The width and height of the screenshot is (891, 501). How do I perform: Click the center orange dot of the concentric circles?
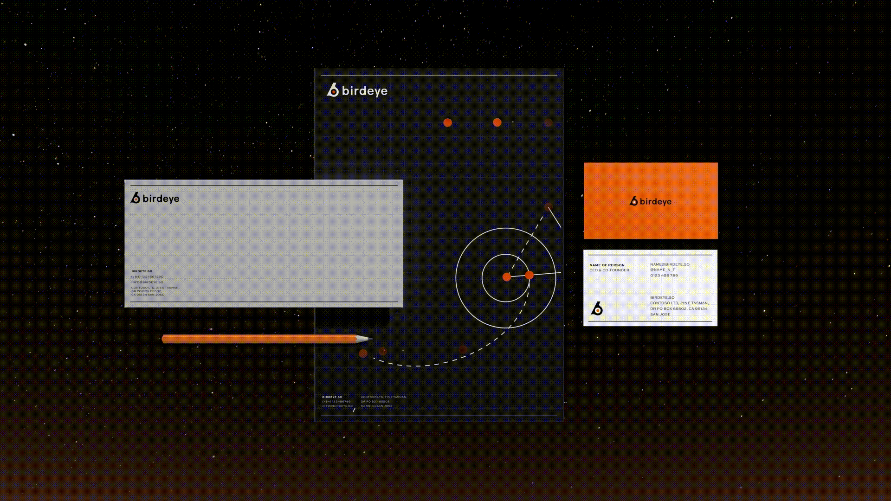pyautogui.click(x=507, y=277)
